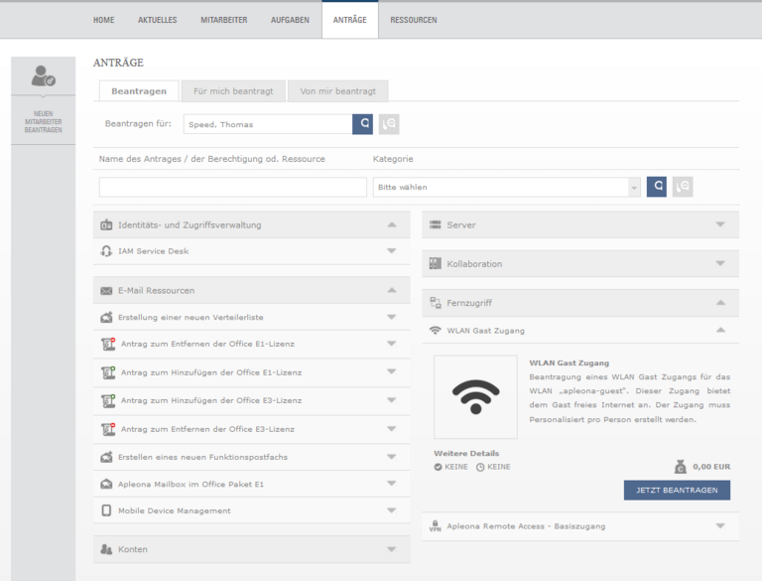Image resolution: width=762 pixels, height=581 pixels.
Task: Click the blue search icon next to the Kategorie dropdown
Action: tap(657, 187)
